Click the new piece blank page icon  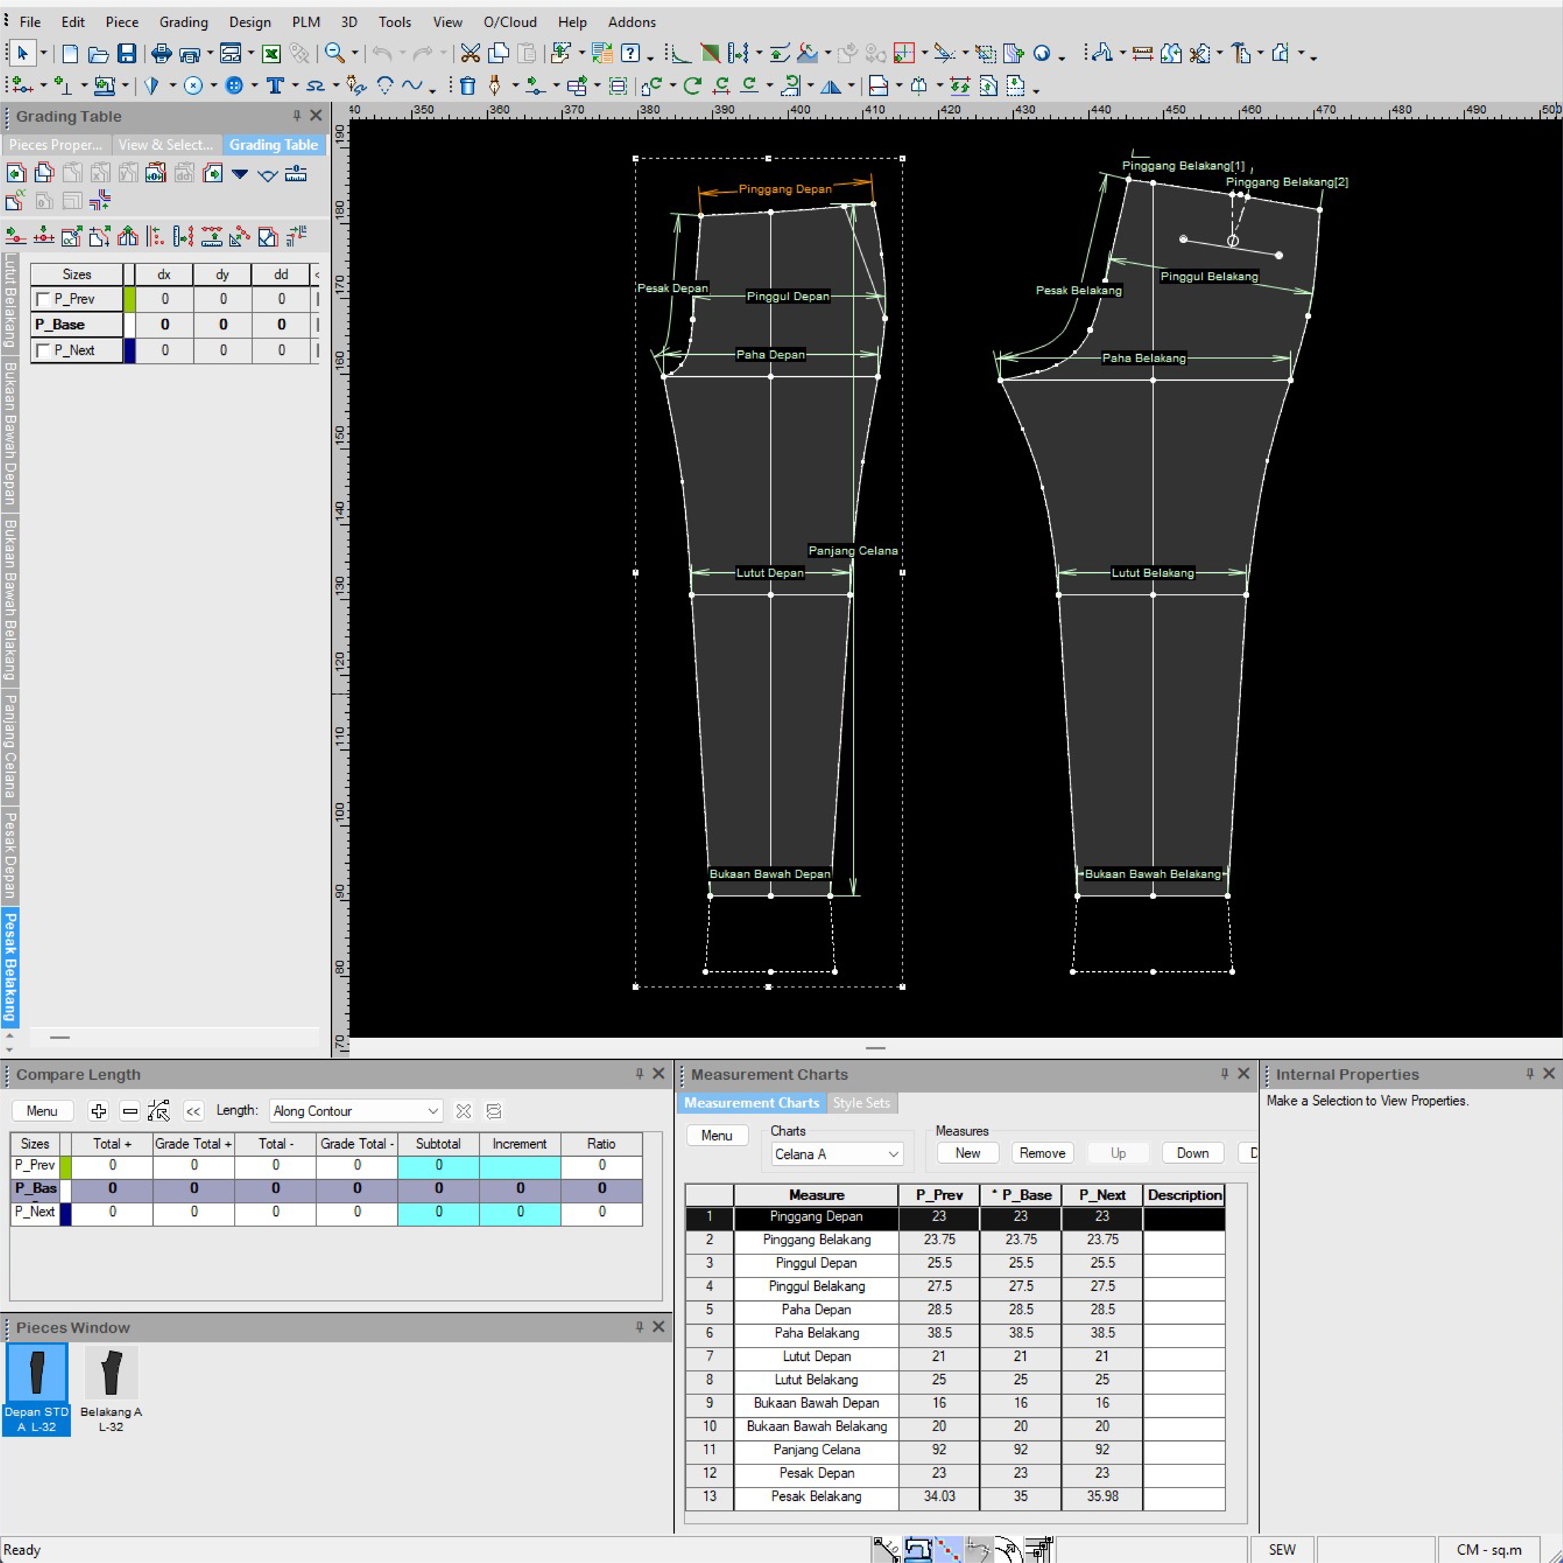pyautogui.click(x=70, y=54)
